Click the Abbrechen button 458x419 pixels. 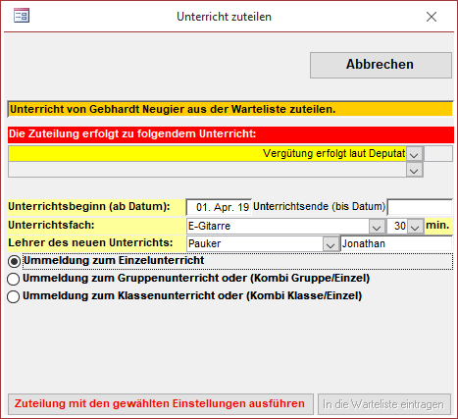381,65
